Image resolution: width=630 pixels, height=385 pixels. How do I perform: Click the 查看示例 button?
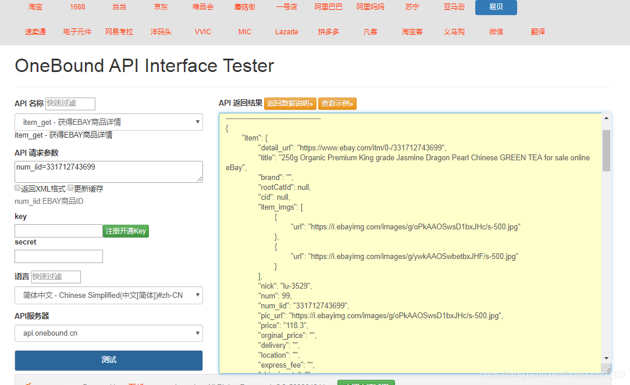pos(337,103)
